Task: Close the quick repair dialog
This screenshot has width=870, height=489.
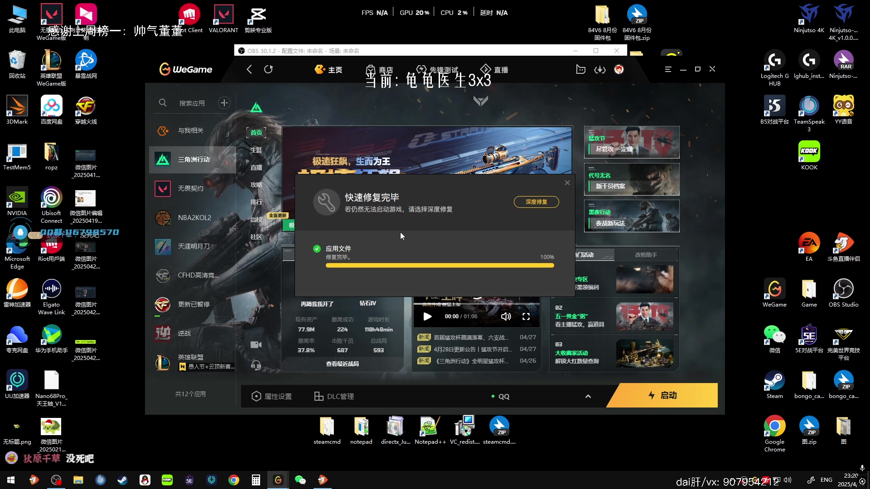Action: 567,183
